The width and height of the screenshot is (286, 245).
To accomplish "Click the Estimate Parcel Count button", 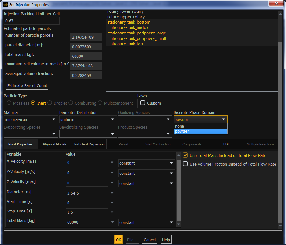I will click(27, 85).
